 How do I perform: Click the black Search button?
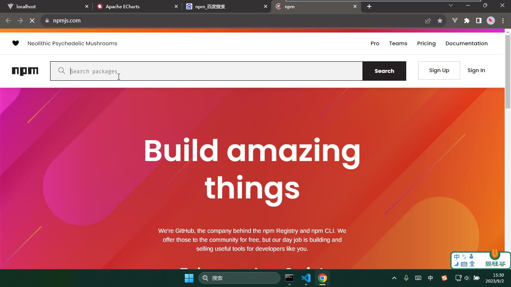384,71
